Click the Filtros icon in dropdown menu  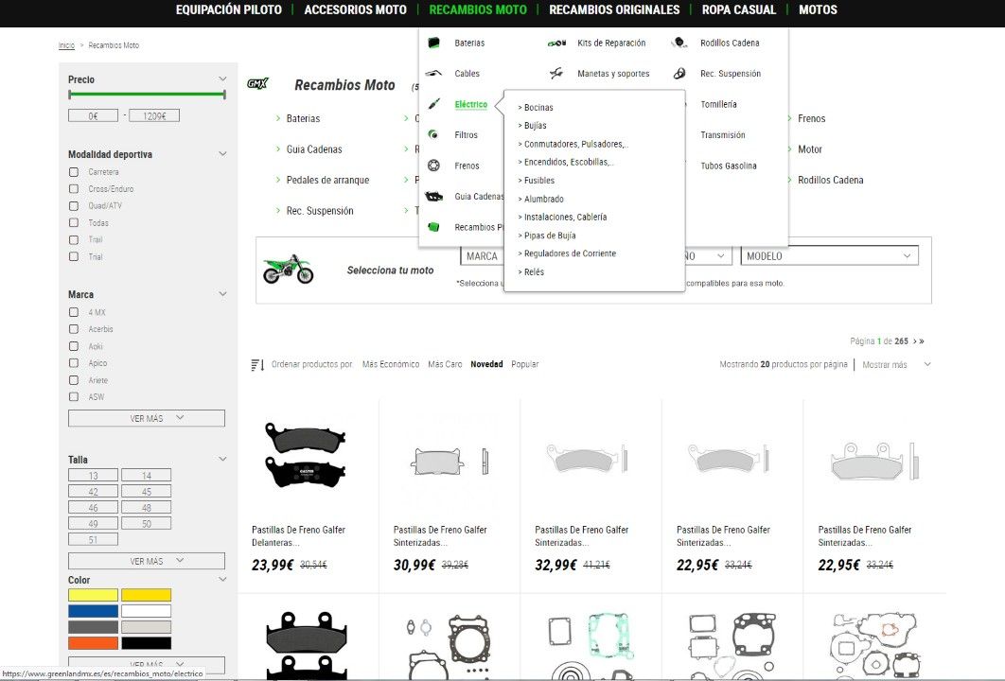(434, 134)
